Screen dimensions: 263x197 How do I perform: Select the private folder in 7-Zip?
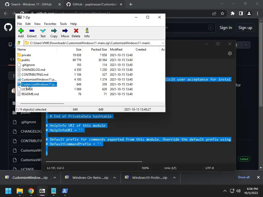coord(26,55)
